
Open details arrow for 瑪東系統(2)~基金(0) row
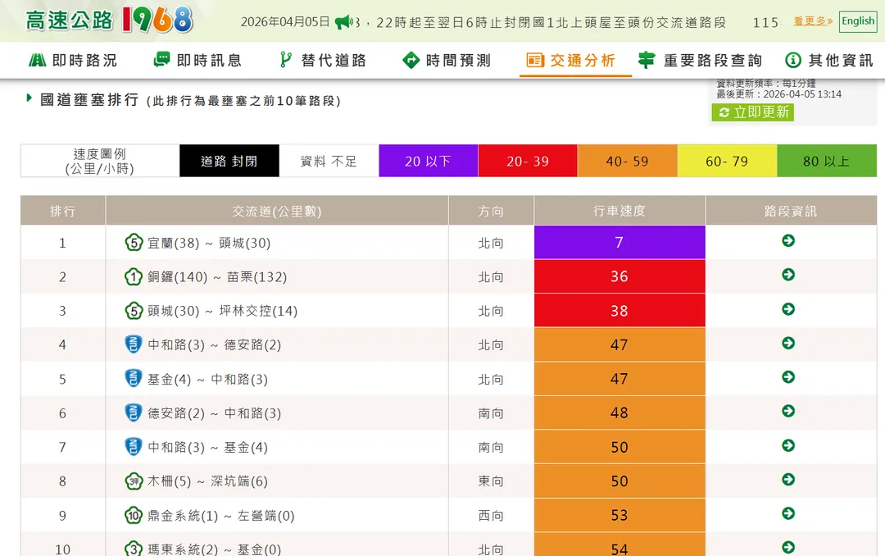[x=788, y=547]
